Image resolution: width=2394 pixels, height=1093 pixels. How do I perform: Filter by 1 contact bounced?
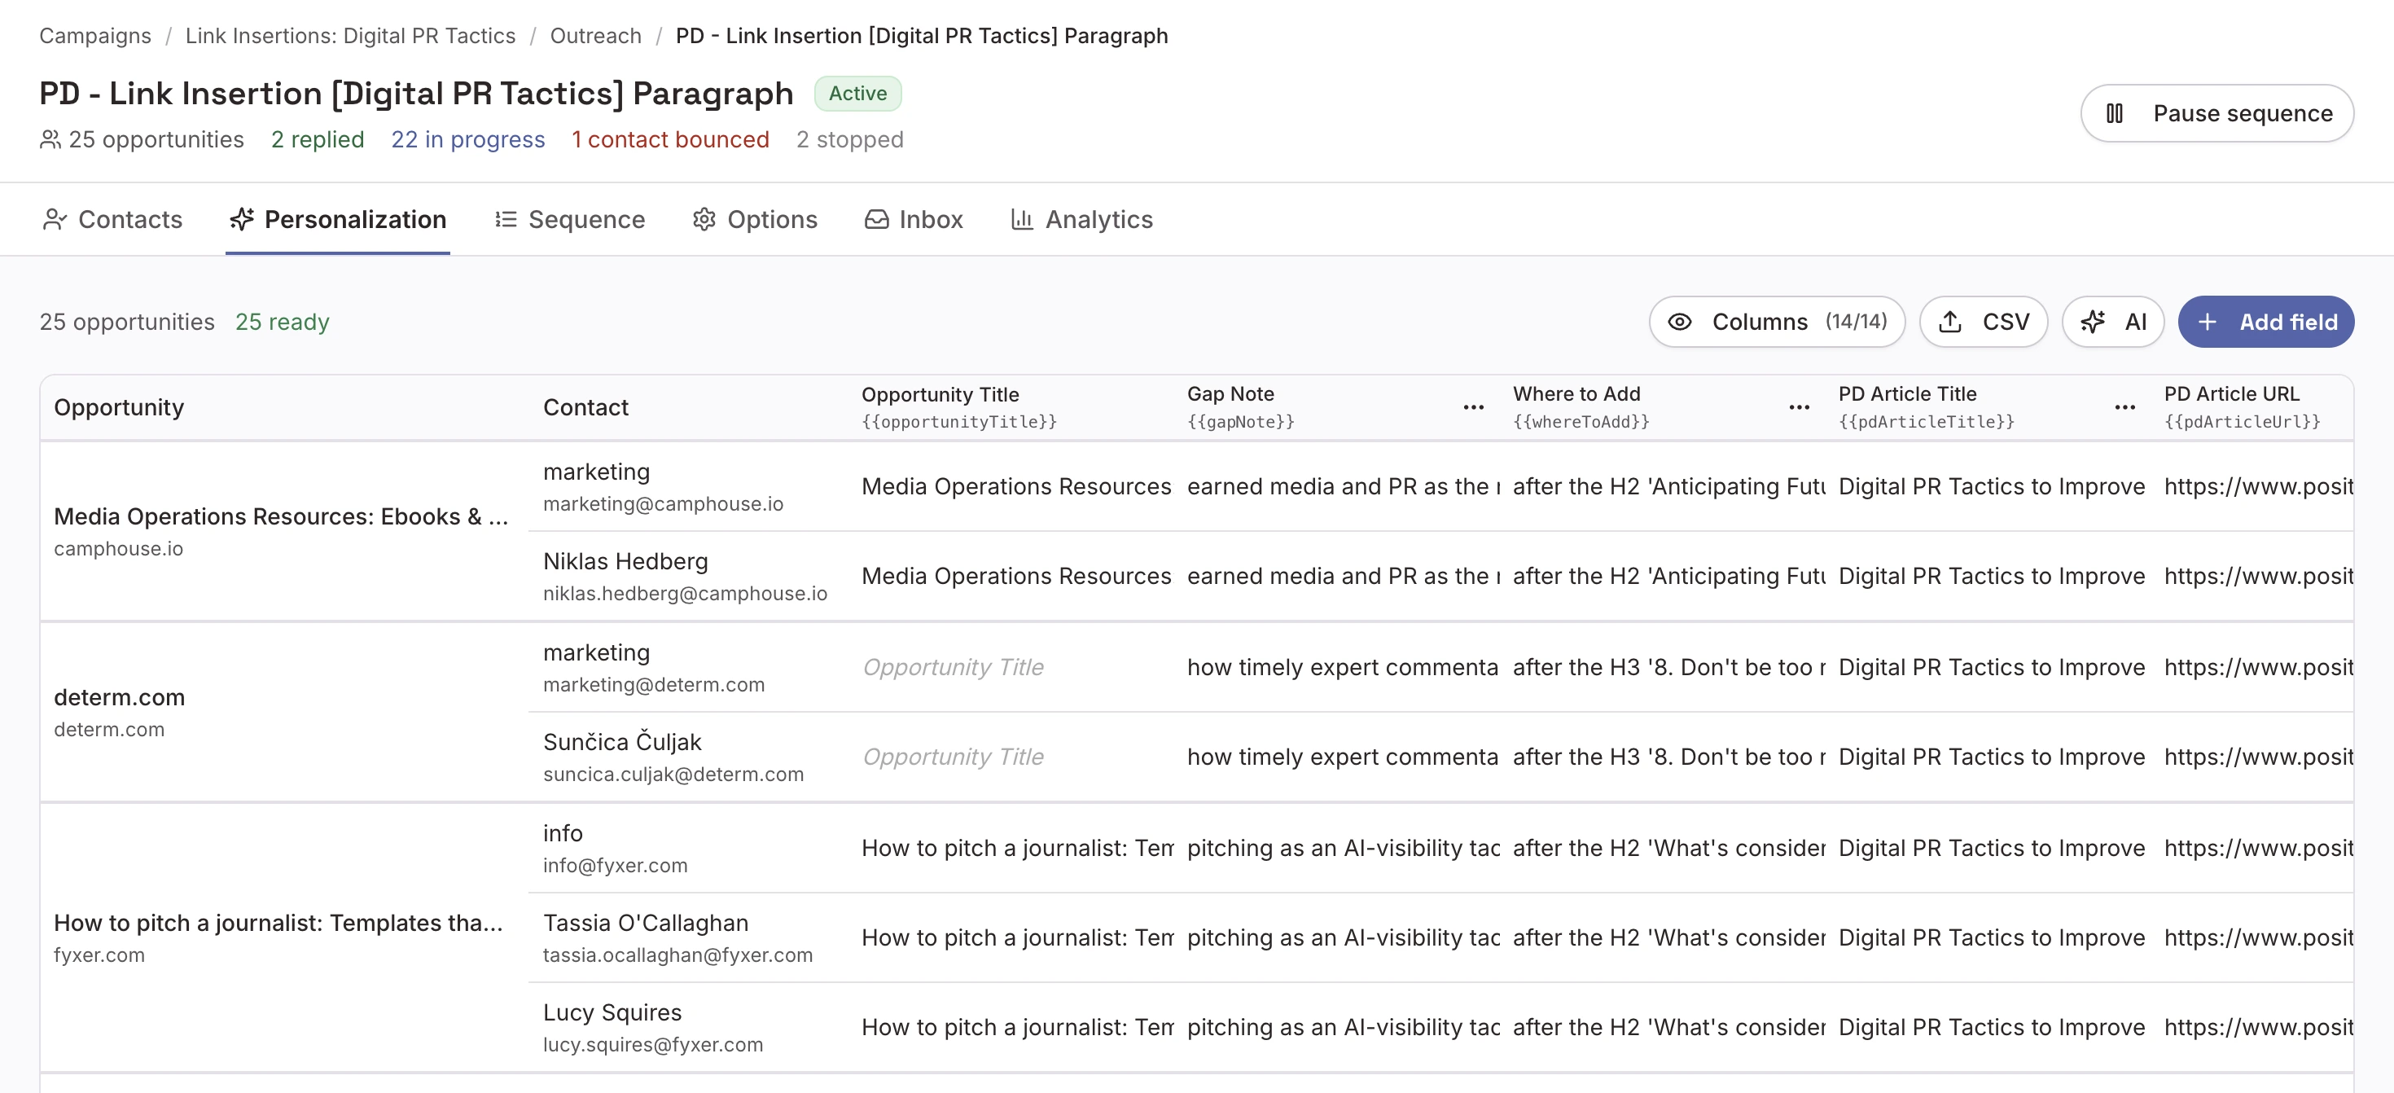tap(670, 139)
